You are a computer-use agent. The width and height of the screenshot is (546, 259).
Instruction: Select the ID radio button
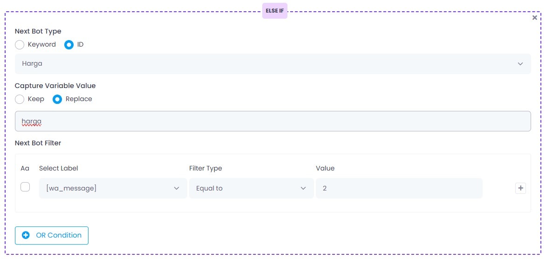click(69, 45)
